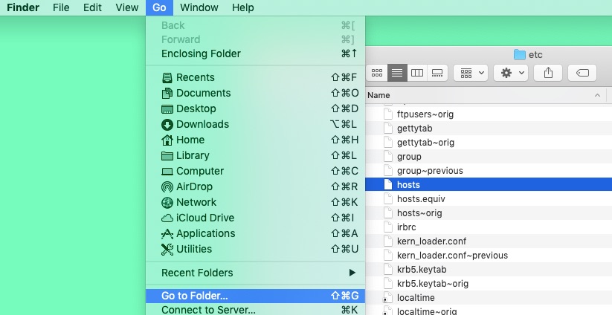Image resolution: width=612 pixels, height=315 pixels.
Task: Click the Share toolbar button
Action: [549, 73]
